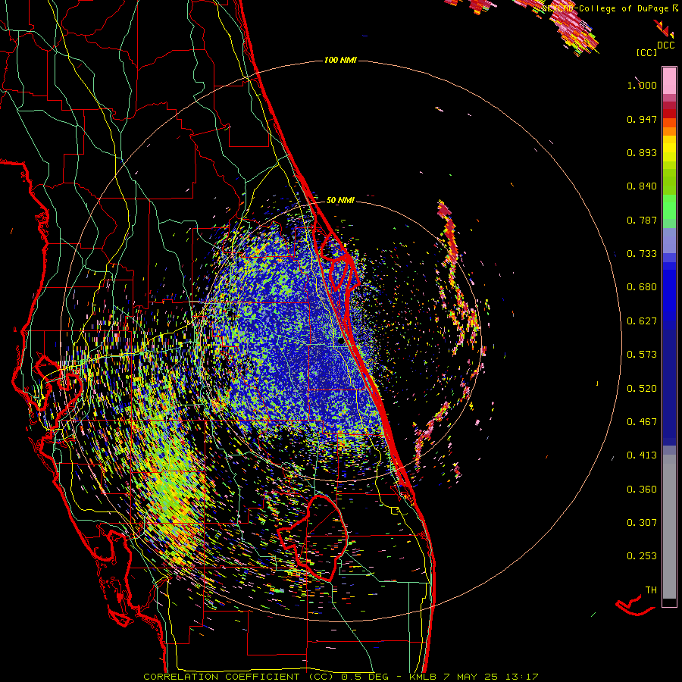
Task: Select the 0.520 scale value
Action: [642, 389]
